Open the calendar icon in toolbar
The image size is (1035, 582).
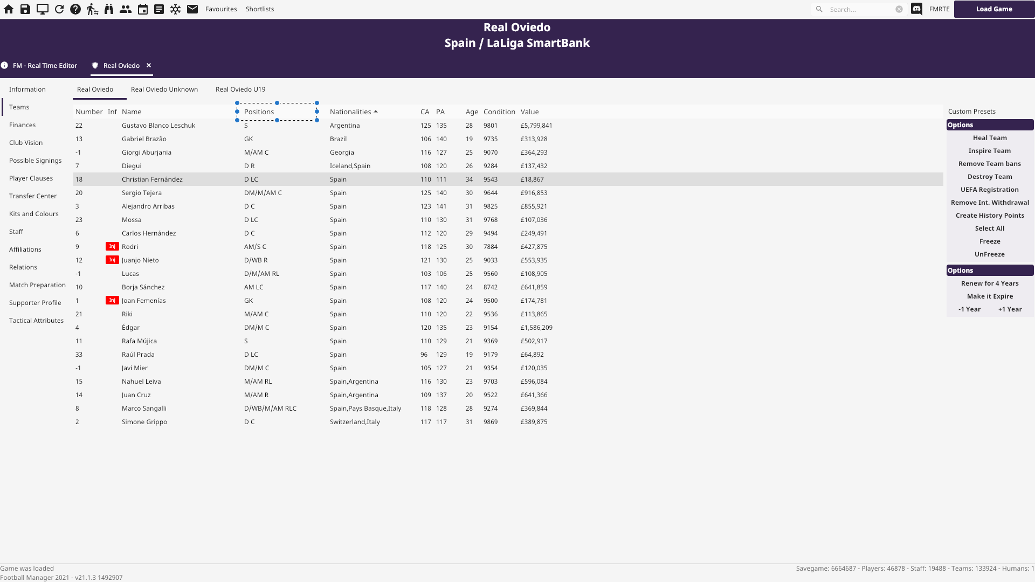[x=142, y=9]
